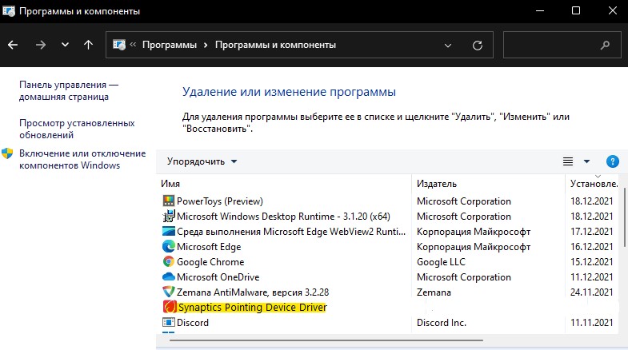
Task: Select the Google Chrome program name
Action: (210, 262)
